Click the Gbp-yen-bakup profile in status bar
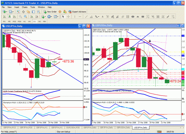Screen dimensions: 186x134 tap(63, 132)
